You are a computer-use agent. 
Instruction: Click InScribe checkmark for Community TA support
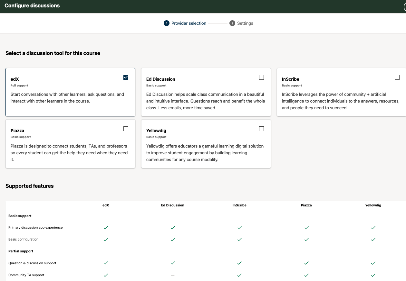click(x=239, y=275)
